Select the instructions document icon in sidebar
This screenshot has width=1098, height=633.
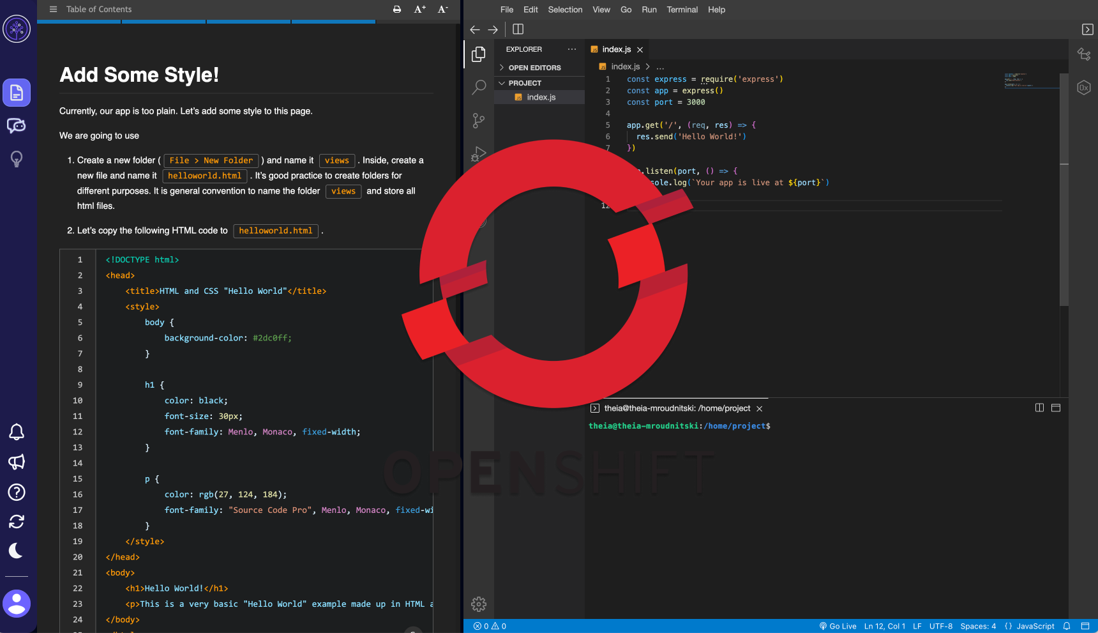click(17, 93)
